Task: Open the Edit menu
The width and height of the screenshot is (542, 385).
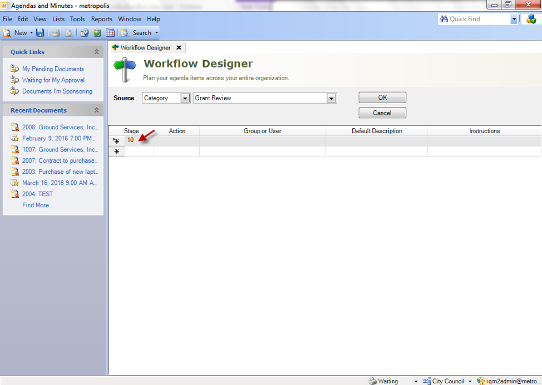Action: (23, 19)
